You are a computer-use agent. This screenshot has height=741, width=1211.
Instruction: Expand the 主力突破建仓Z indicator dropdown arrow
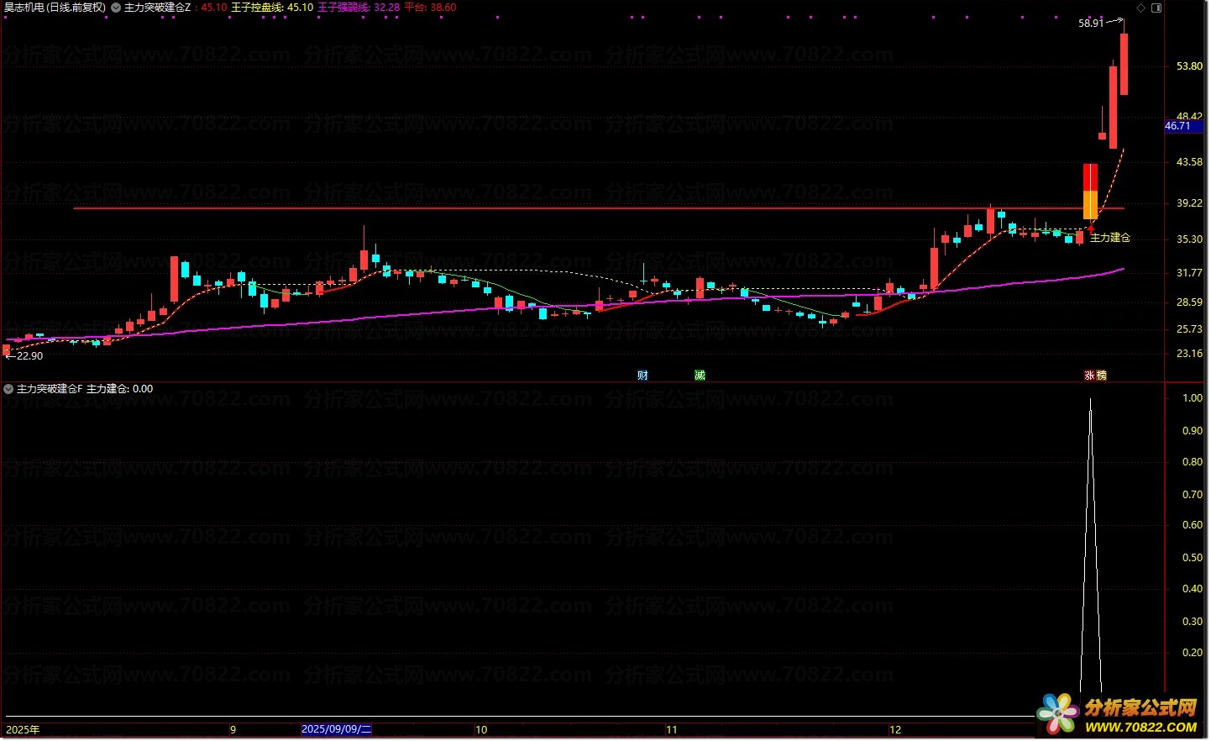coord(116,8)
